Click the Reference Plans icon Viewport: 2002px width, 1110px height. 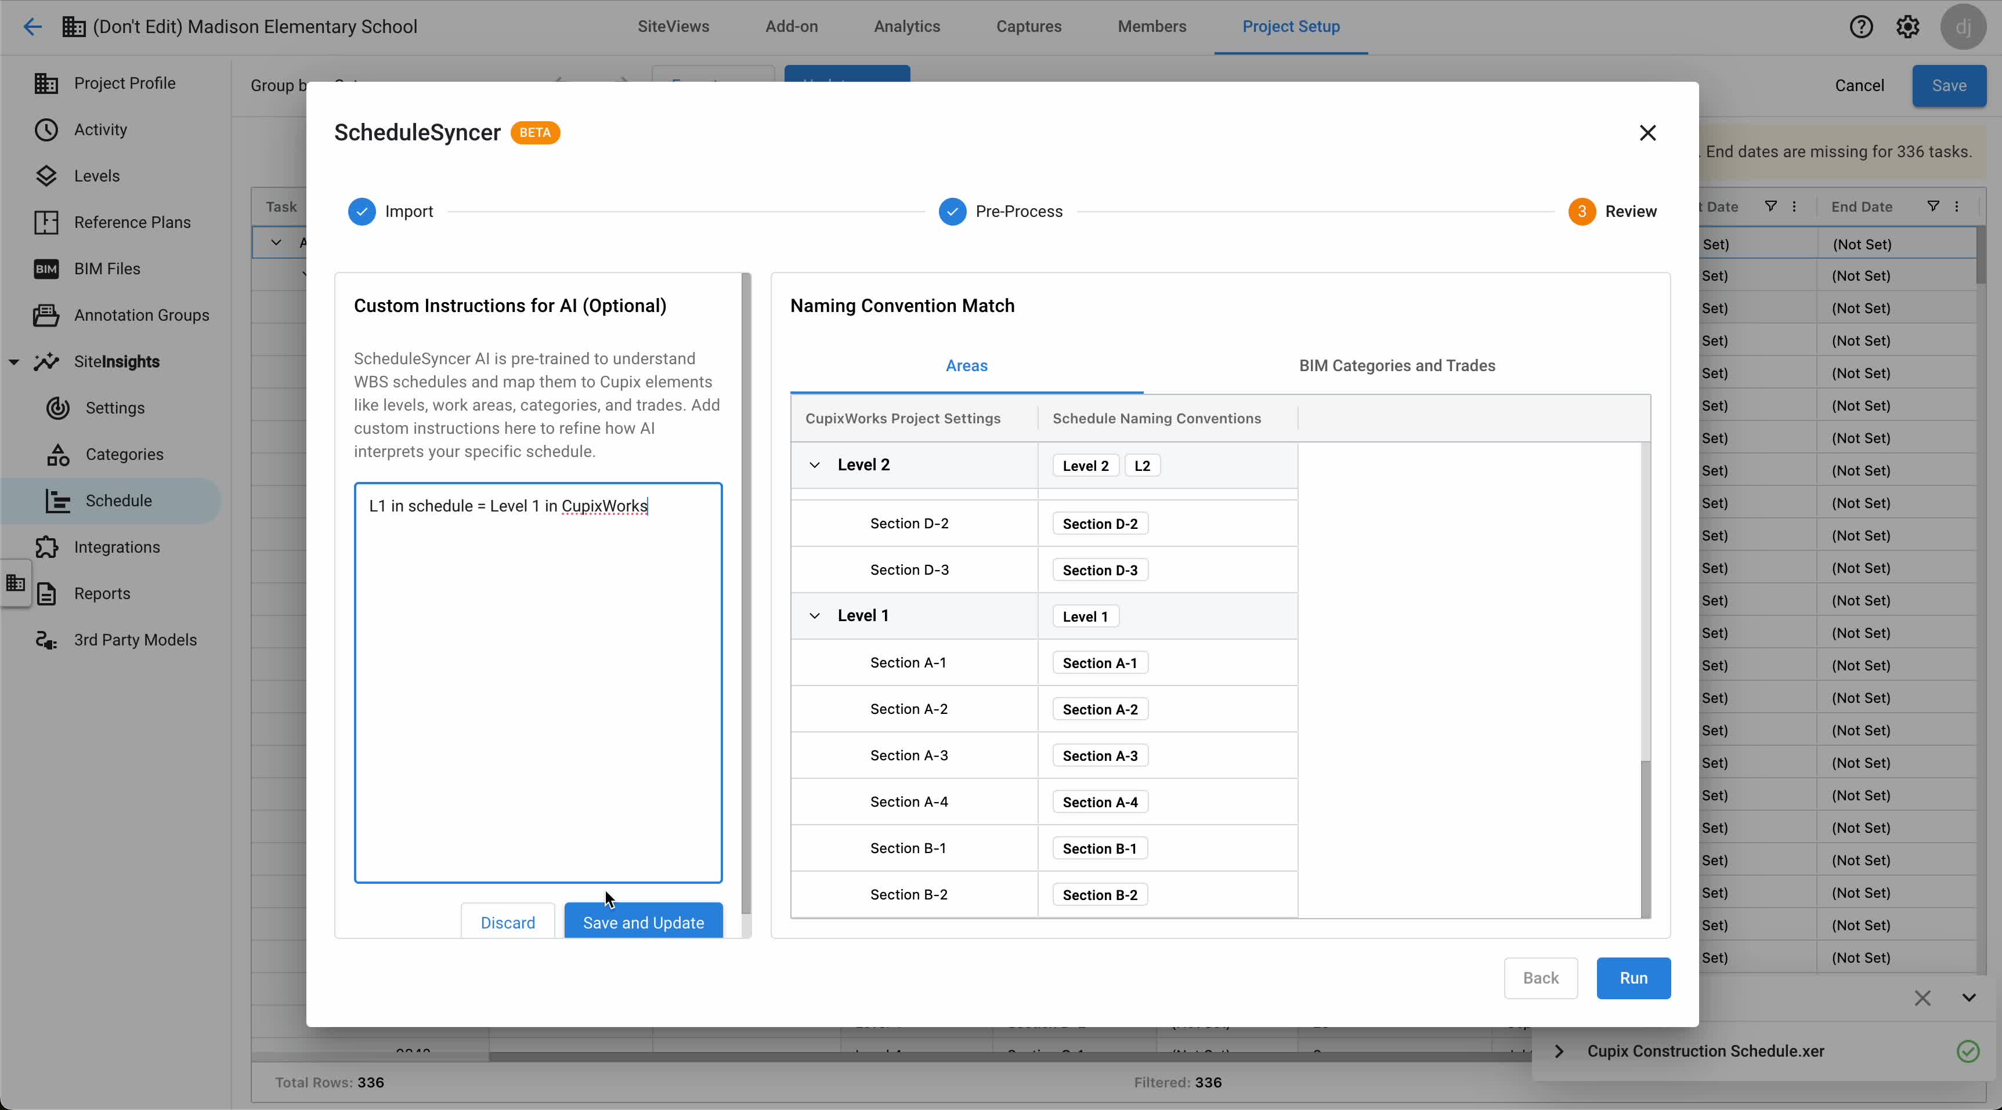(x=46, y=222)
